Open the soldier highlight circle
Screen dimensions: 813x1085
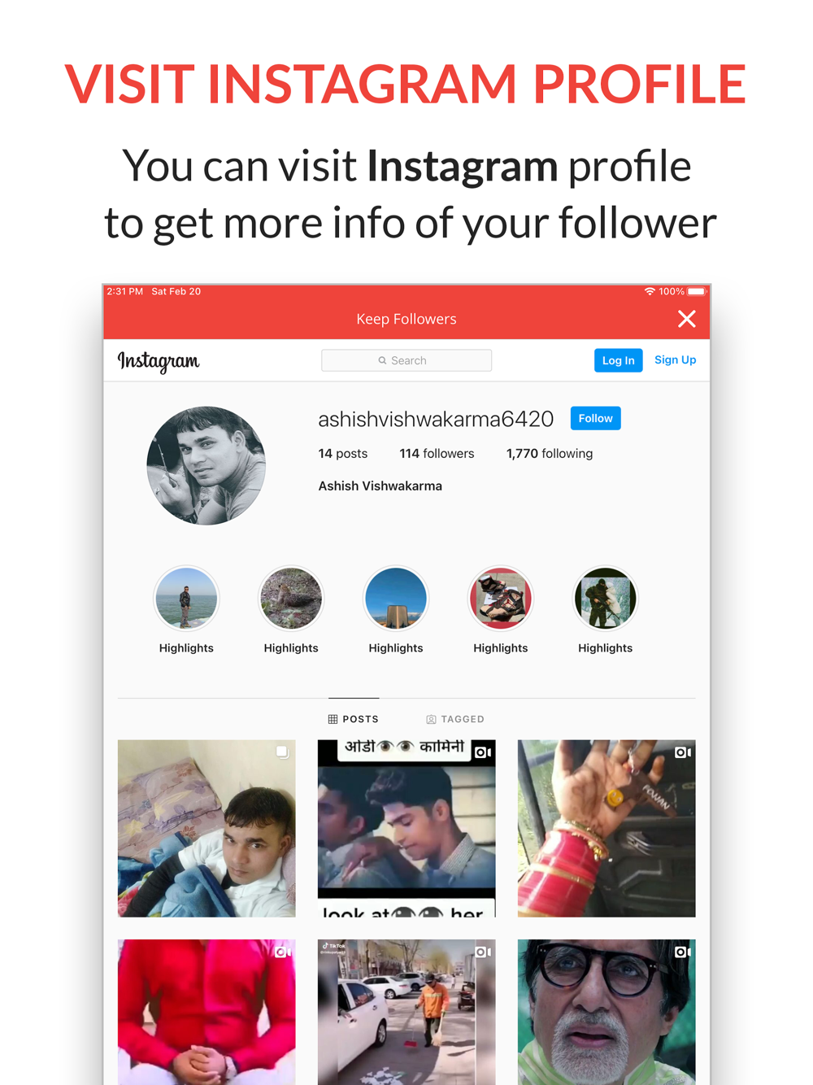(605, 599)
